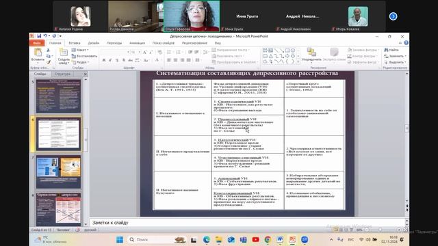Toggle align text right button

pyautogui.click(x=182, y=60)
